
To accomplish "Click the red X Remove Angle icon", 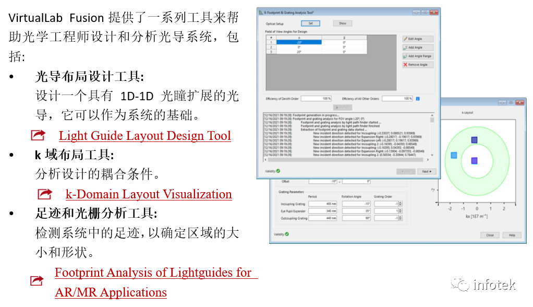I will click(405, 64).
